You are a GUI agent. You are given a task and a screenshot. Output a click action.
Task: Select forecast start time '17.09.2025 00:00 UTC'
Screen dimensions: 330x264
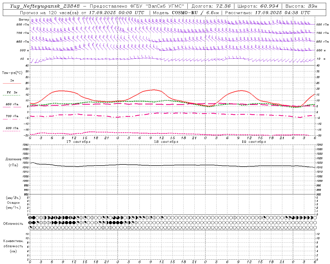pos(117,13)
